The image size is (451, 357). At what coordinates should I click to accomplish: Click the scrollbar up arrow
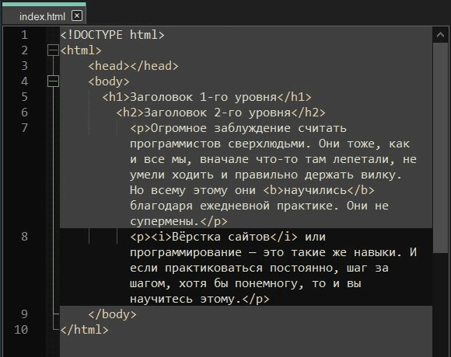coord(440,35)
